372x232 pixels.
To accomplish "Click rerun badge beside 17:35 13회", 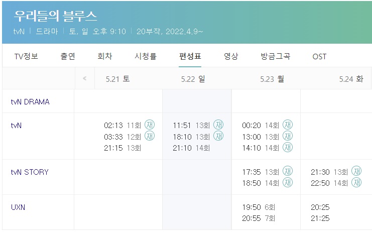I will 288,171.
